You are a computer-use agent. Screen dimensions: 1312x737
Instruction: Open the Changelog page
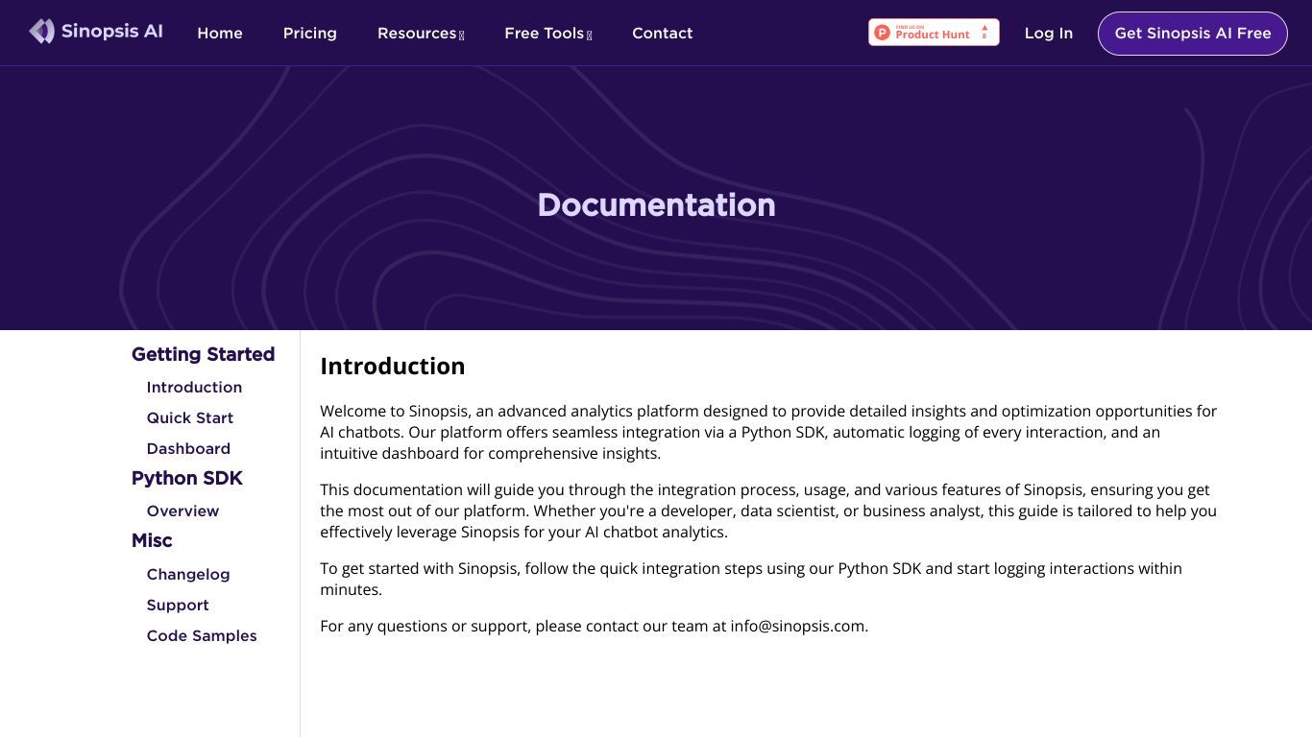click(x=188, y=574)
